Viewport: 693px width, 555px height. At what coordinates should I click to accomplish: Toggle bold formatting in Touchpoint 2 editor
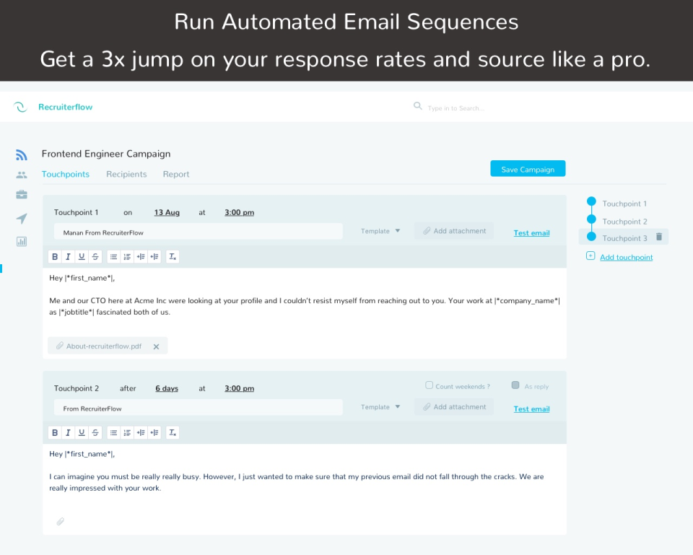(x=54, y=432)
